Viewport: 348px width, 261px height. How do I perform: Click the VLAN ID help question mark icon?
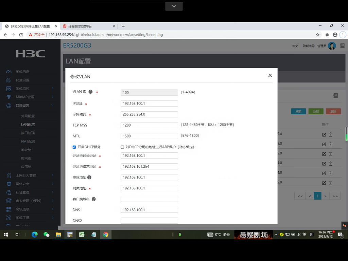click(90, 92)
